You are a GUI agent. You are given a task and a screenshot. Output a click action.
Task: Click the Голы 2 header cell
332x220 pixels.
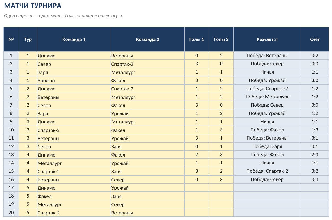click(x=221, y=39)
